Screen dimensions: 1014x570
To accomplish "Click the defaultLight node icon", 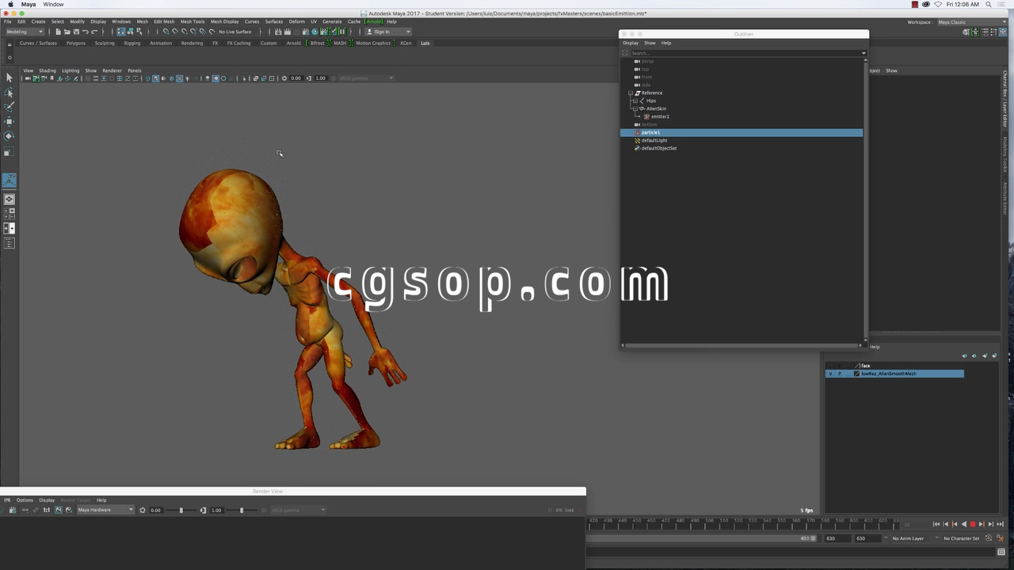I will pyautogui.click(x=637, y=140).
